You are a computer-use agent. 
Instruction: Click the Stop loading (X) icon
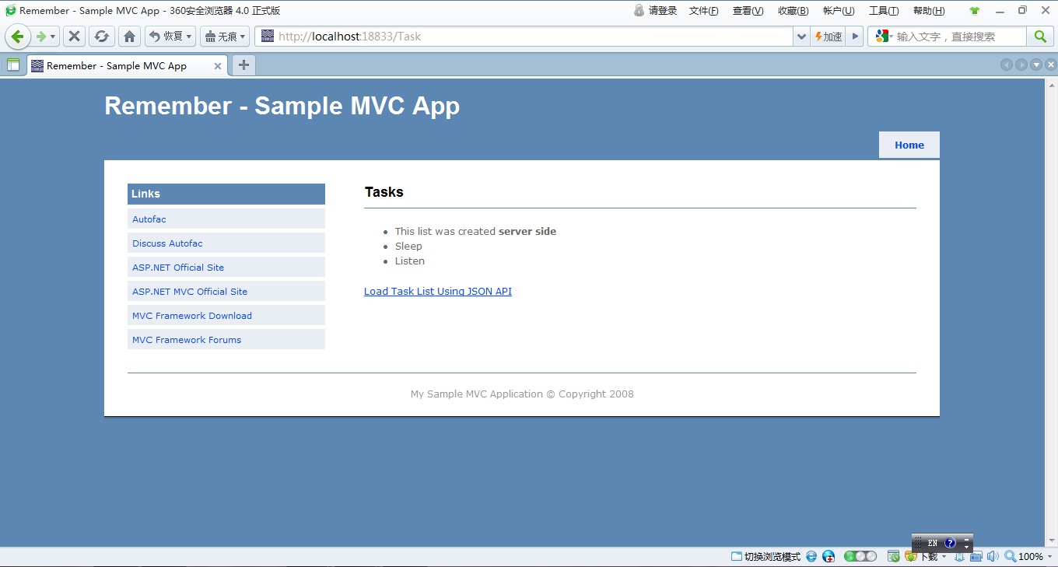(74, 36)
